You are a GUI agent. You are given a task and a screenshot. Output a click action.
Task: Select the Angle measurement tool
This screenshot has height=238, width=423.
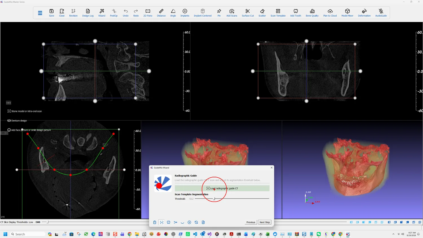(x=173, y=13)
